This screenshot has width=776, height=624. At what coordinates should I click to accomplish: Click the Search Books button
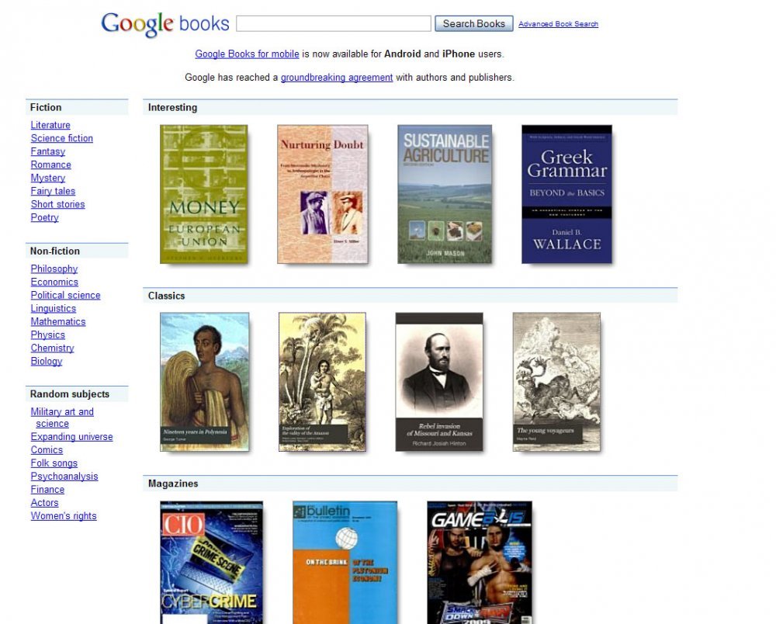[x=473, y=24]
